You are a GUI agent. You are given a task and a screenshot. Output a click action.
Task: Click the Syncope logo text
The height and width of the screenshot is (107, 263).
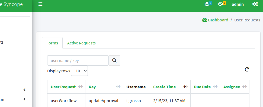11,4
